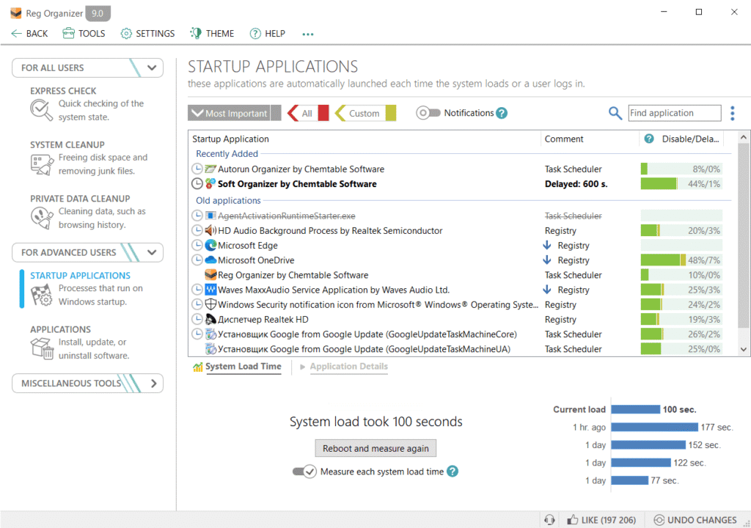Select the All filter

click(308, 113)
